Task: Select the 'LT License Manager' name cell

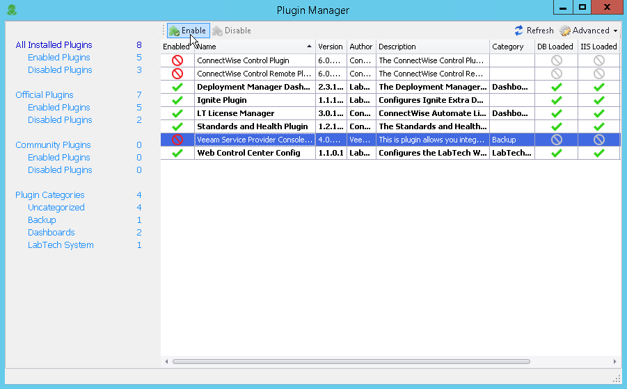Action: click(x=255, y=113)
